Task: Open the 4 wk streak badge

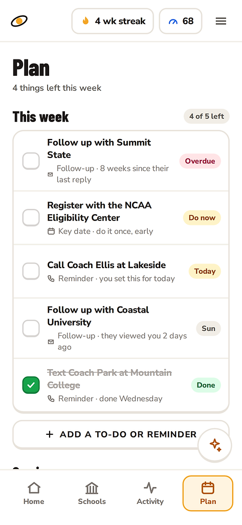Action: click(113, 21)
